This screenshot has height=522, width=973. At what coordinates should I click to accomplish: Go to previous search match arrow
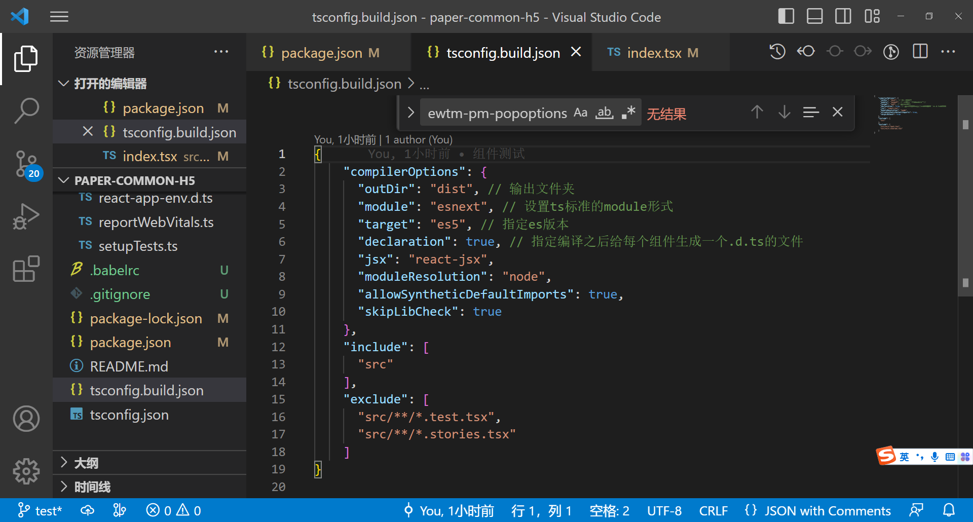pyautogui.click(x=757, y=112)
